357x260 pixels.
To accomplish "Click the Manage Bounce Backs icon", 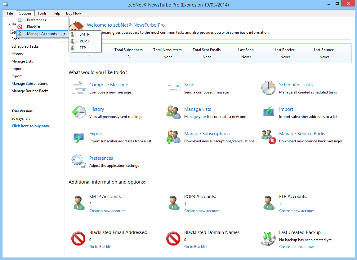I will 269,137.
